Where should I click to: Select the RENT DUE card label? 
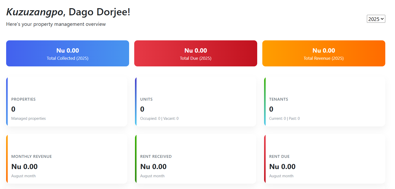click(279, 157)
